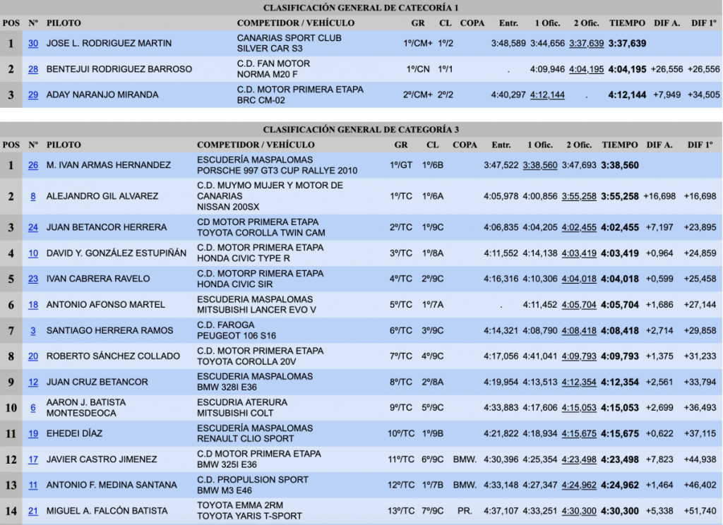
Task: Click the Clasificación General de Categoría 1 heading
Action: click(x=361, y=8)
